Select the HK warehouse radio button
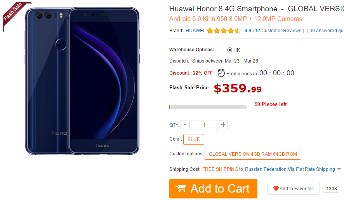This screenshot has width=344, height=200. click(x=229, y=50)
